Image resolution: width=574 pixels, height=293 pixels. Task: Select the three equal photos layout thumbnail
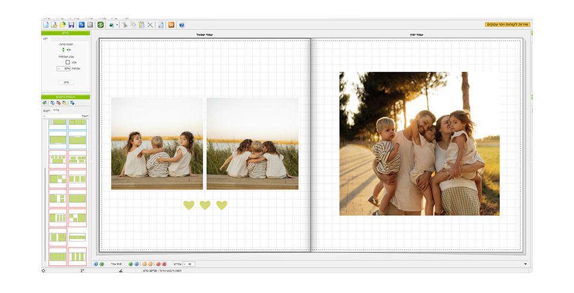coord(77,179)
